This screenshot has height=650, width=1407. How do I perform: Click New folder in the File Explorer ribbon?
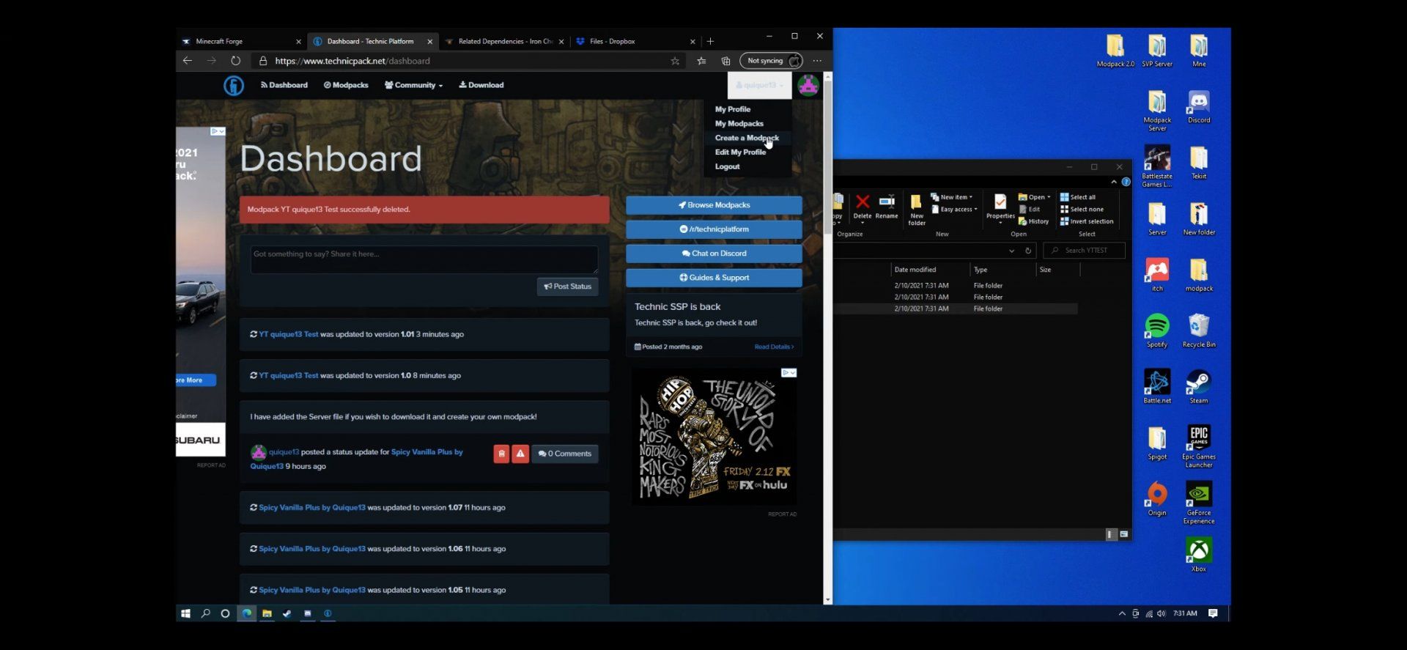917,210
